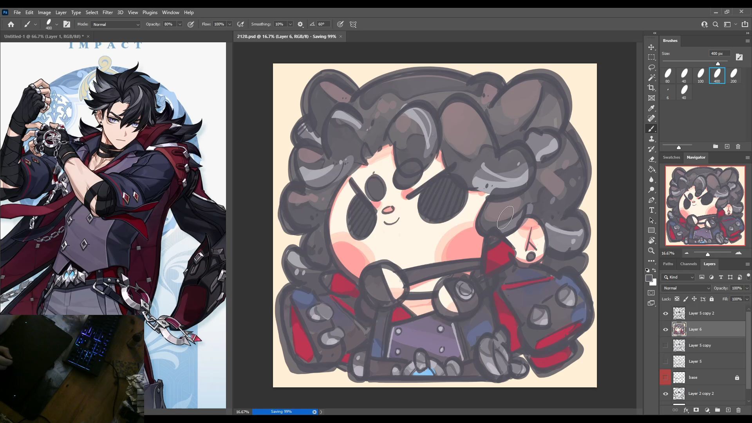Select the Eraser tool
The height and width of the screenshot is (423, 752).
[651, 159]
